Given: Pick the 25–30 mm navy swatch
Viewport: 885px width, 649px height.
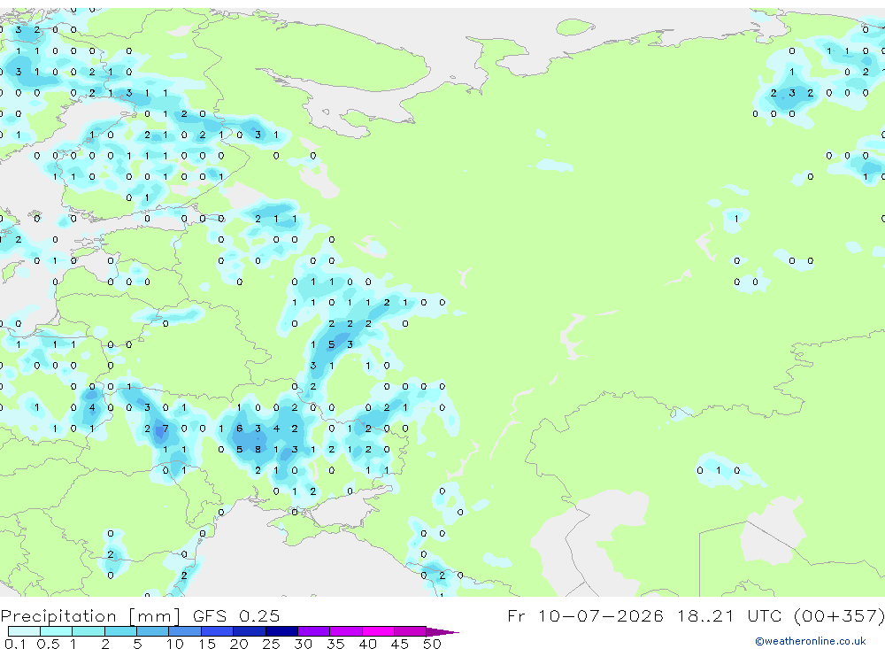Looking at the screenshot, I should pos(281,631).
